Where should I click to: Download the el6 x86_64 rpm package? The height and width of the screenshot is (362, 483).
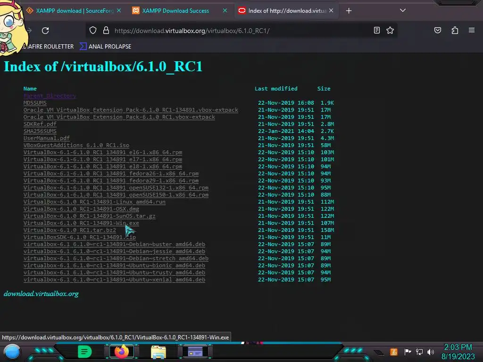tap(102, 152)
